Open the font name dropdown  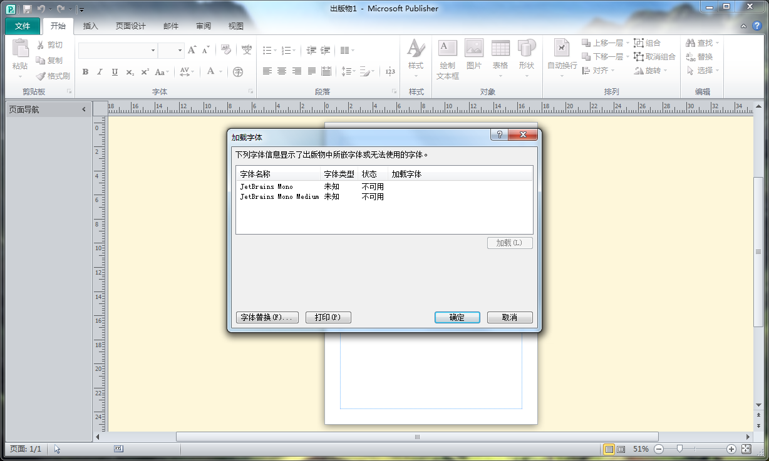[x=153, y=51]
